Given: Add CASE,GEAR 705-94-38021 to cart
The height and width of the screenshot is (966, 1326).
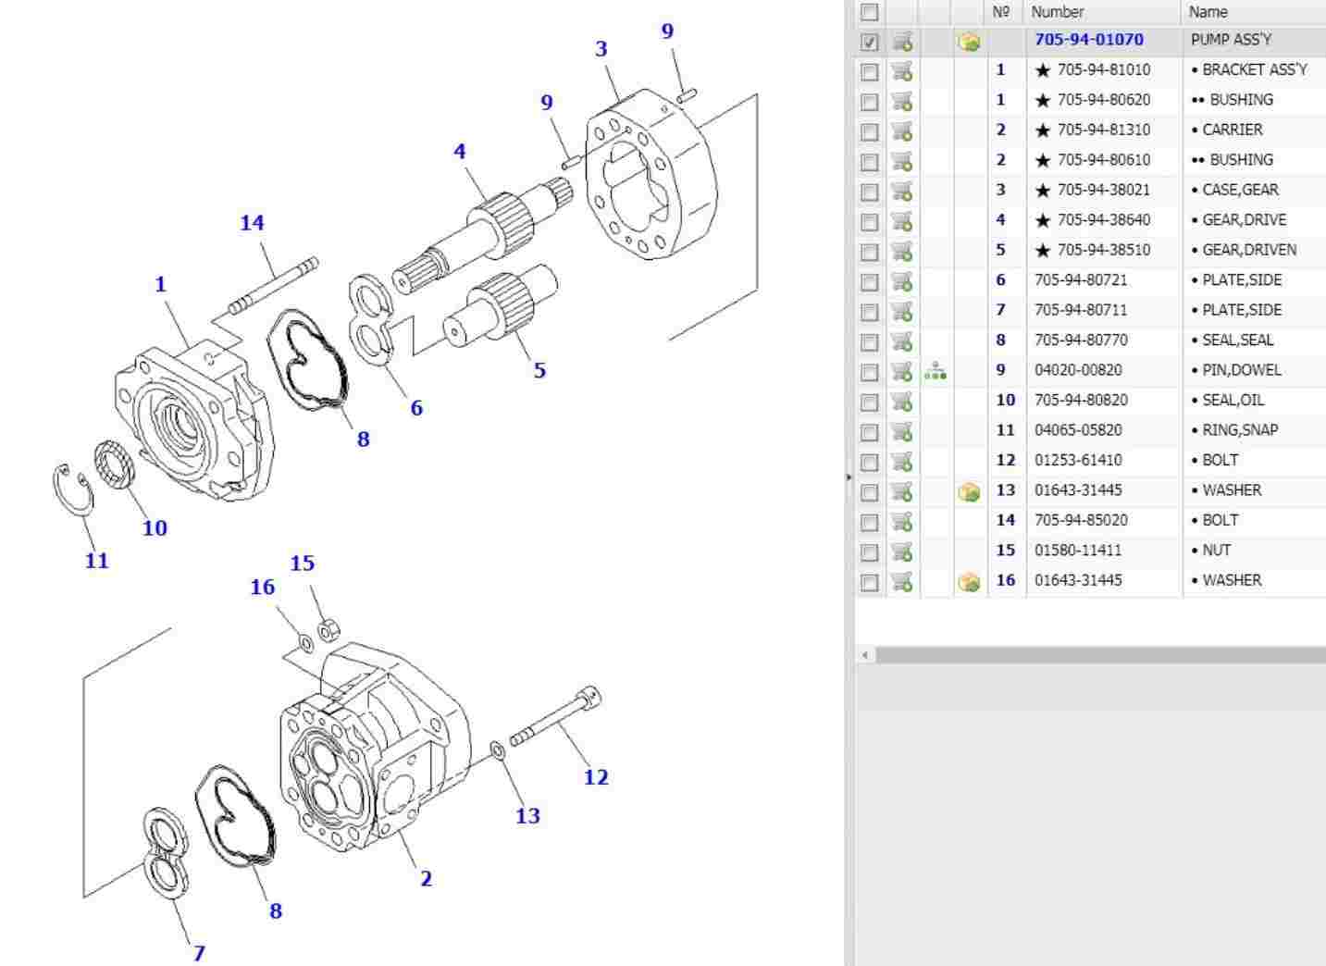Looking at the screenshot, I should pos(902,192).
